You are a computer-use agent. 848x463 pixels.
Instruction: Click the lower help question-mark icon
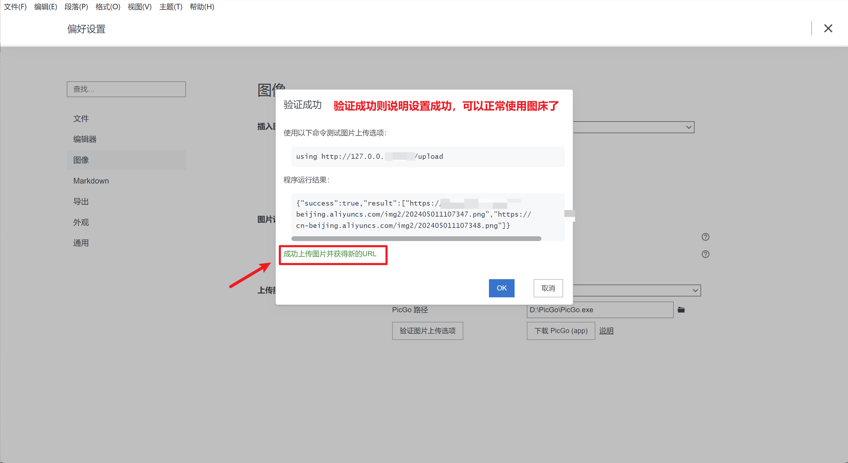[x=705, y=254]
